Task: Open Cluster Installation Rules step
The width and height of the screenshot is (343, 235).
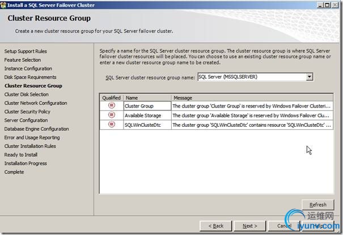Action: [30, 146]
